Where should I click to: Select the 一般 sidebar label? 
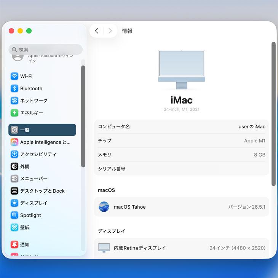coord(25,130)
